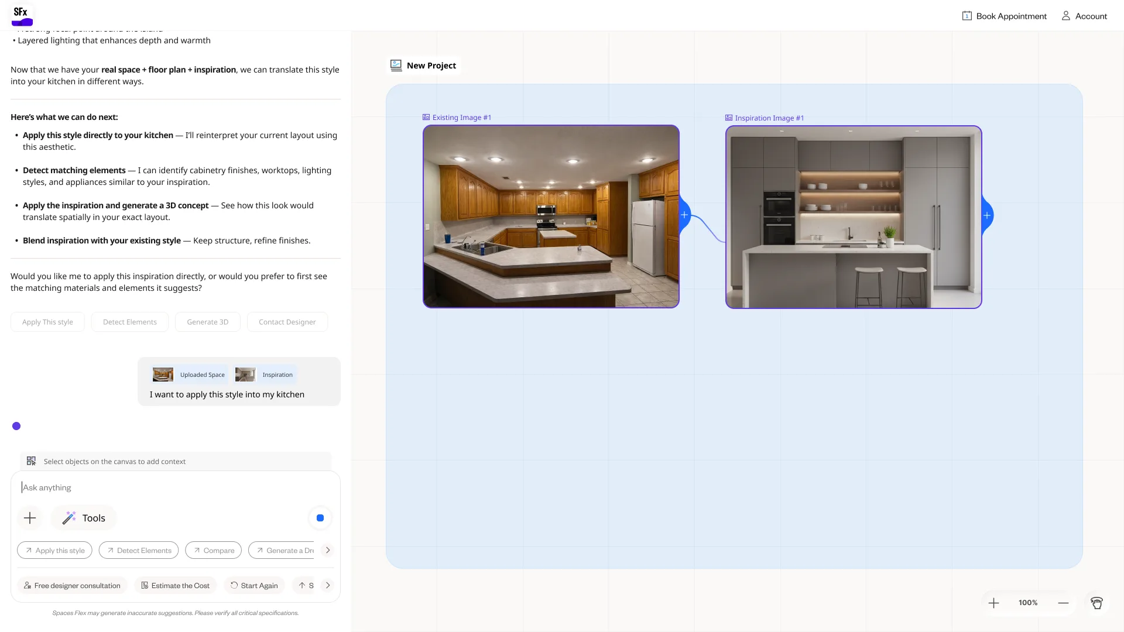Open the Uploaded Space attachment thumbnail
Viewport: 1124px width, 632px height.
[x=163, y=375]
